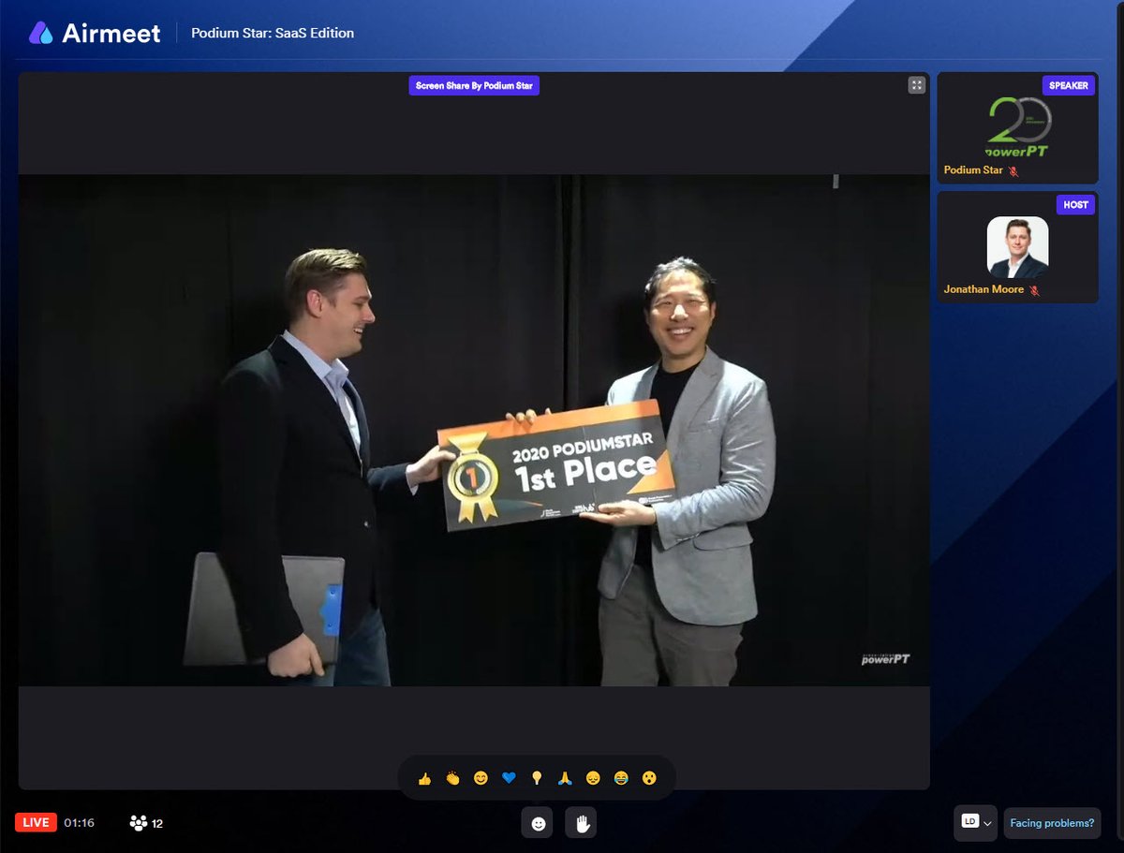
Task: Send the sad face reaction
Action: tap(593, 778)
